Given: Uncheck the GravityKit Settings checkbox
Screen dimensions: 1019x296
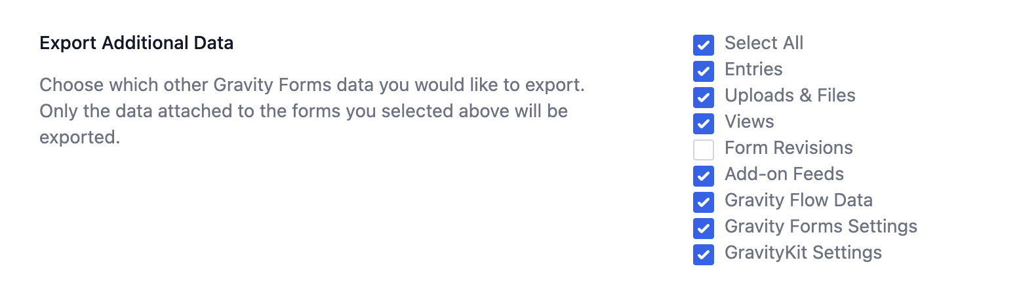Looking at the screenshot, I should (x=703, y=255).
